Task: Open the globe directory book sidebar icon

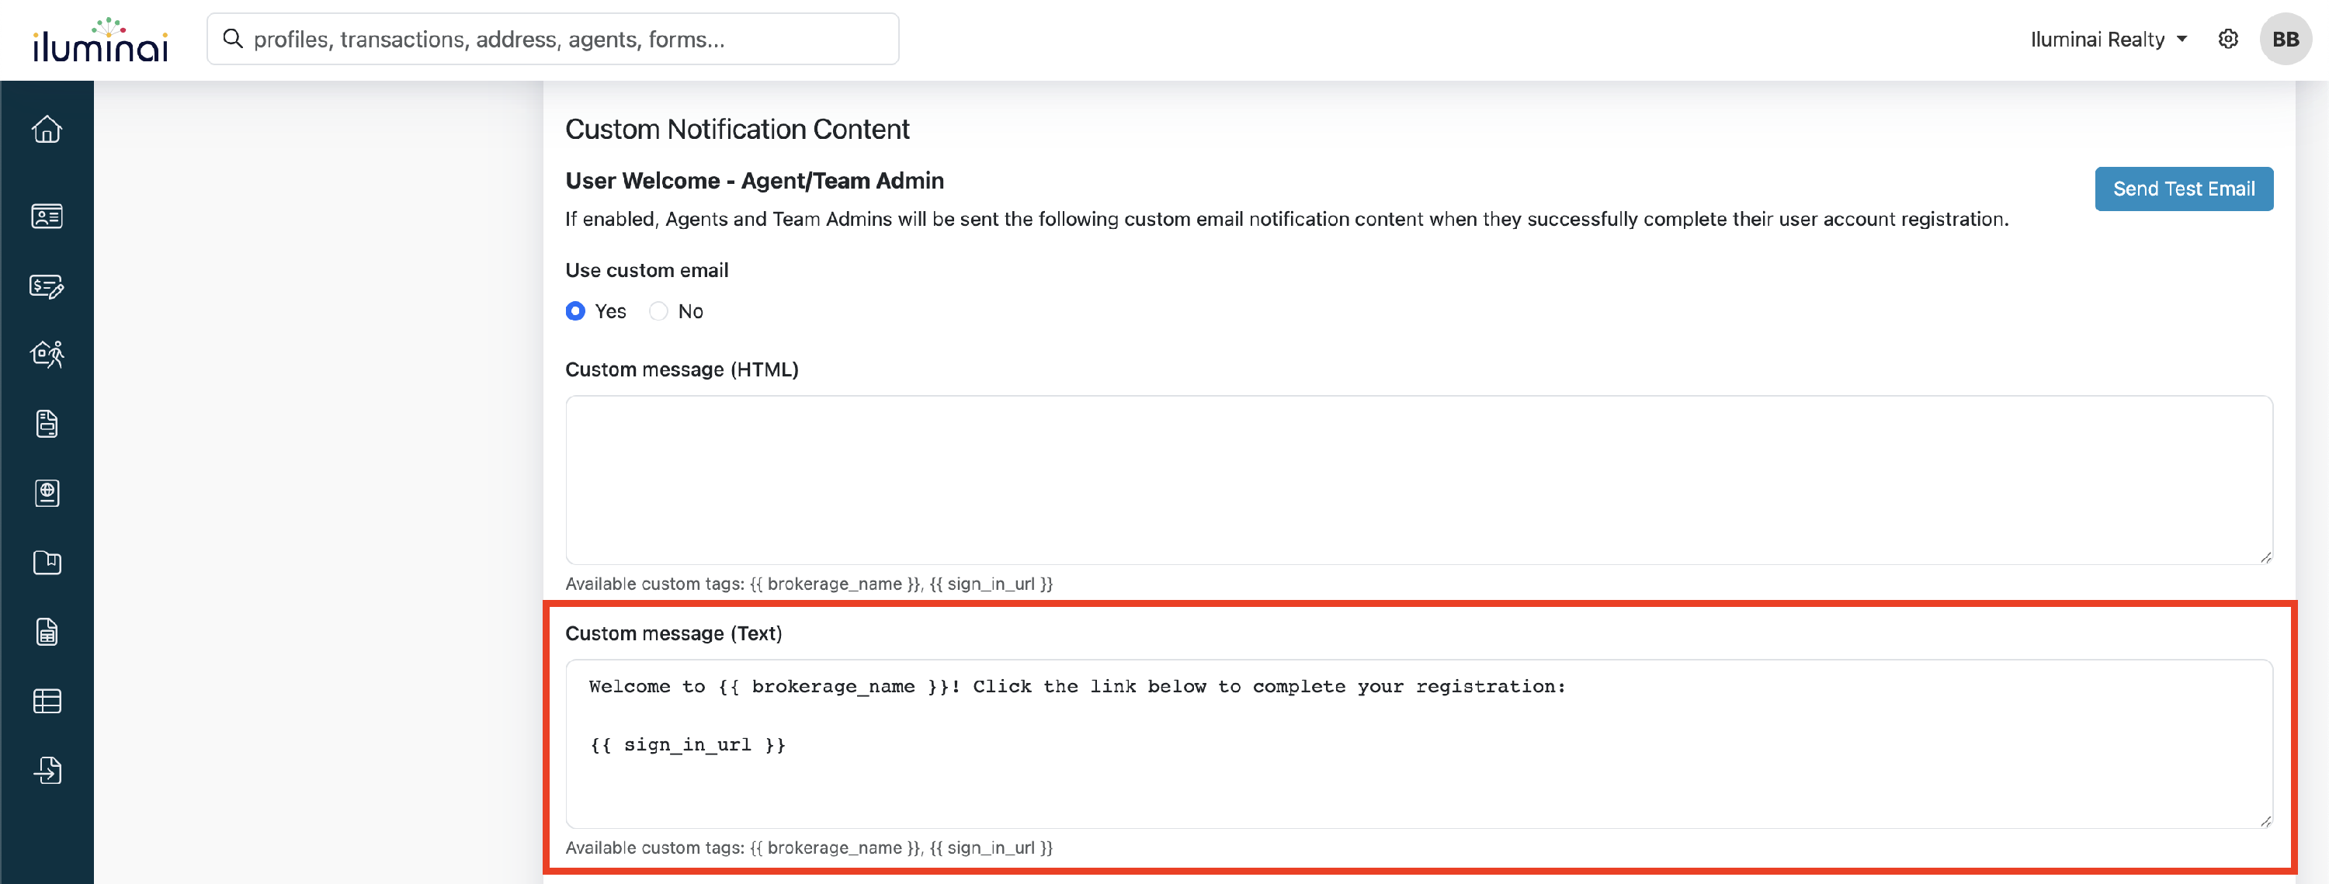Action: 47,494
